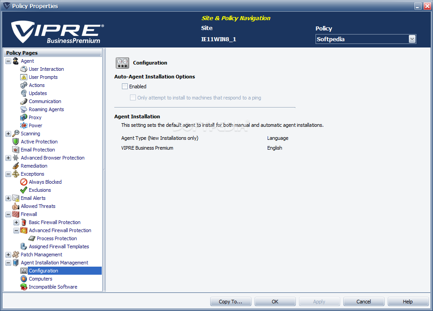This screenshot has height=311, width=433.
Task: Click the Scanning magnifier icon
Action: [x=16, y=134]
